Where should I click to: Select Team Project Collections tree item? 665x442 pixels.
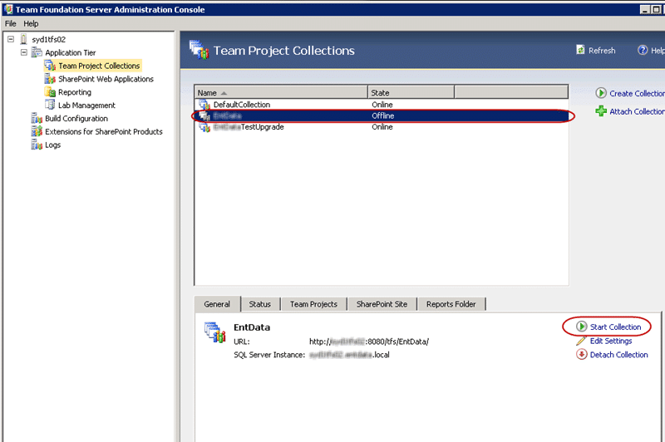pyautogui.click(x=99, y=66)
